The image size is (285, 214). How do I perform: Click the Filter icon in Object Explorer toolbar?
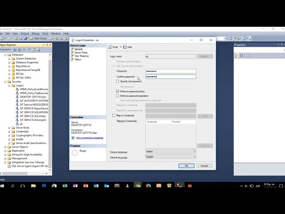tap(28, 49)
